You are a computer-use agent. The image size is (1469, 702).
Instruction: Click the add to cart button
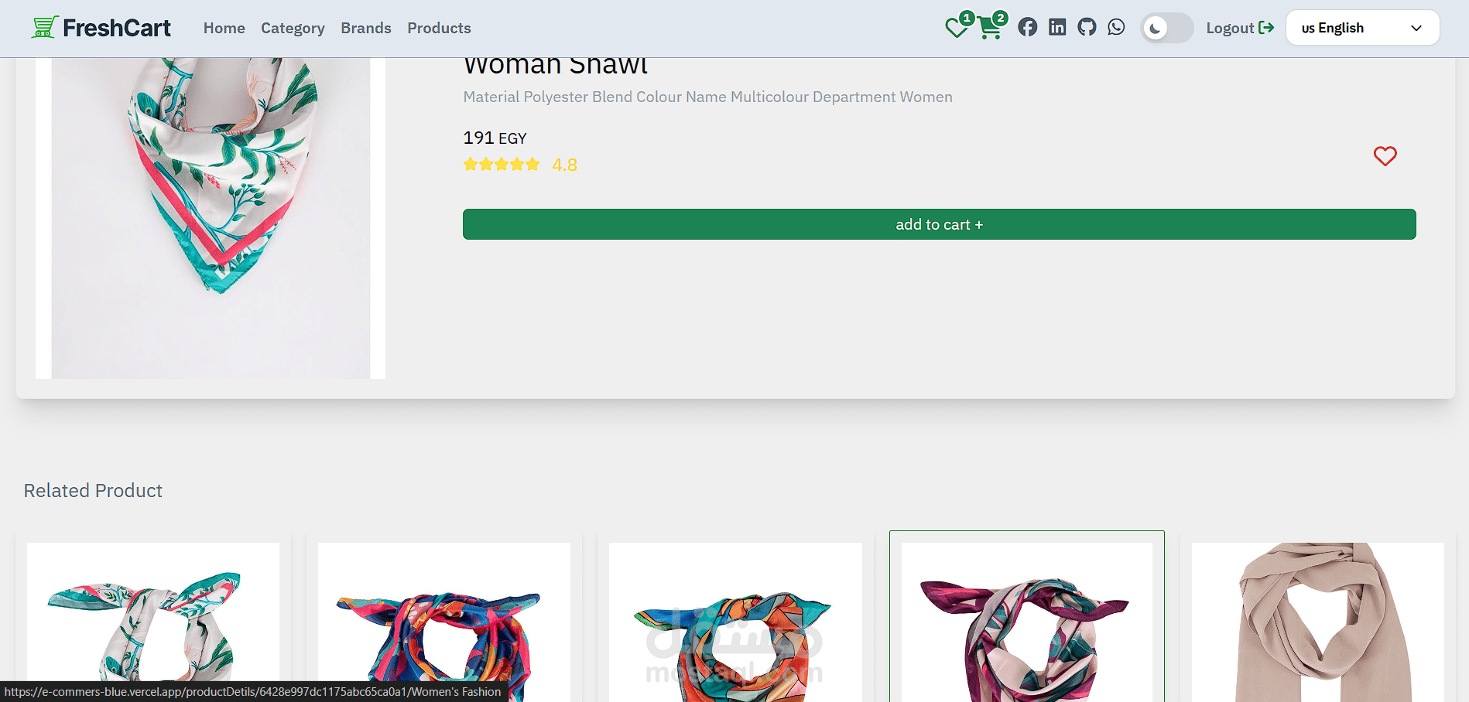[939, 224]
